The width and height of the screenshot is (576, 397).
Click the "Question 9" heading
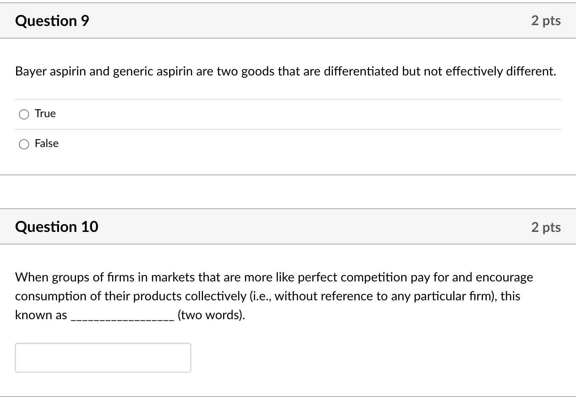pos(52,21)
